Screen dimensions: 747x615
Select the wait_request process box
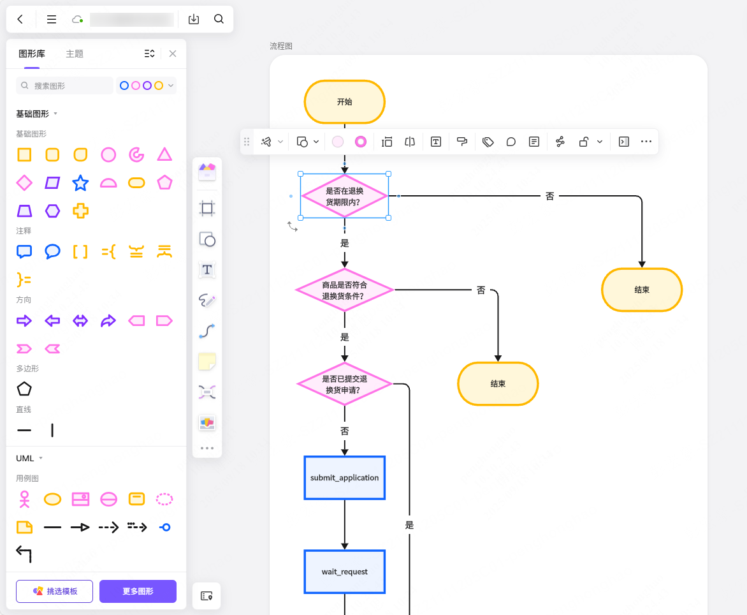tap(344, 572)
